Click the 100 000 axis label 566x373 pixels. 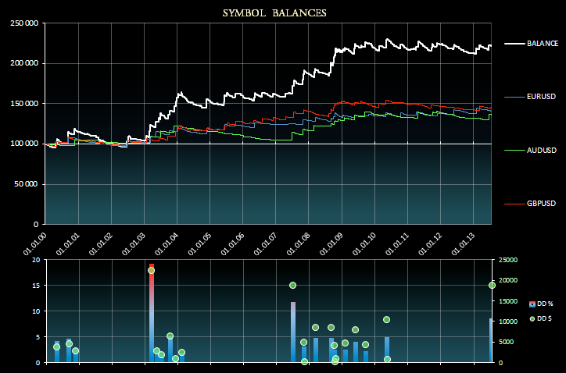click(x=24, y=144)
